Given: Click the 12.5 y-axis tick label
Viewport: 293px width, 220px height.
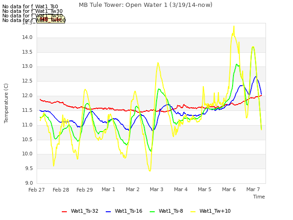Looking at the screenshot, I should 27,81.
